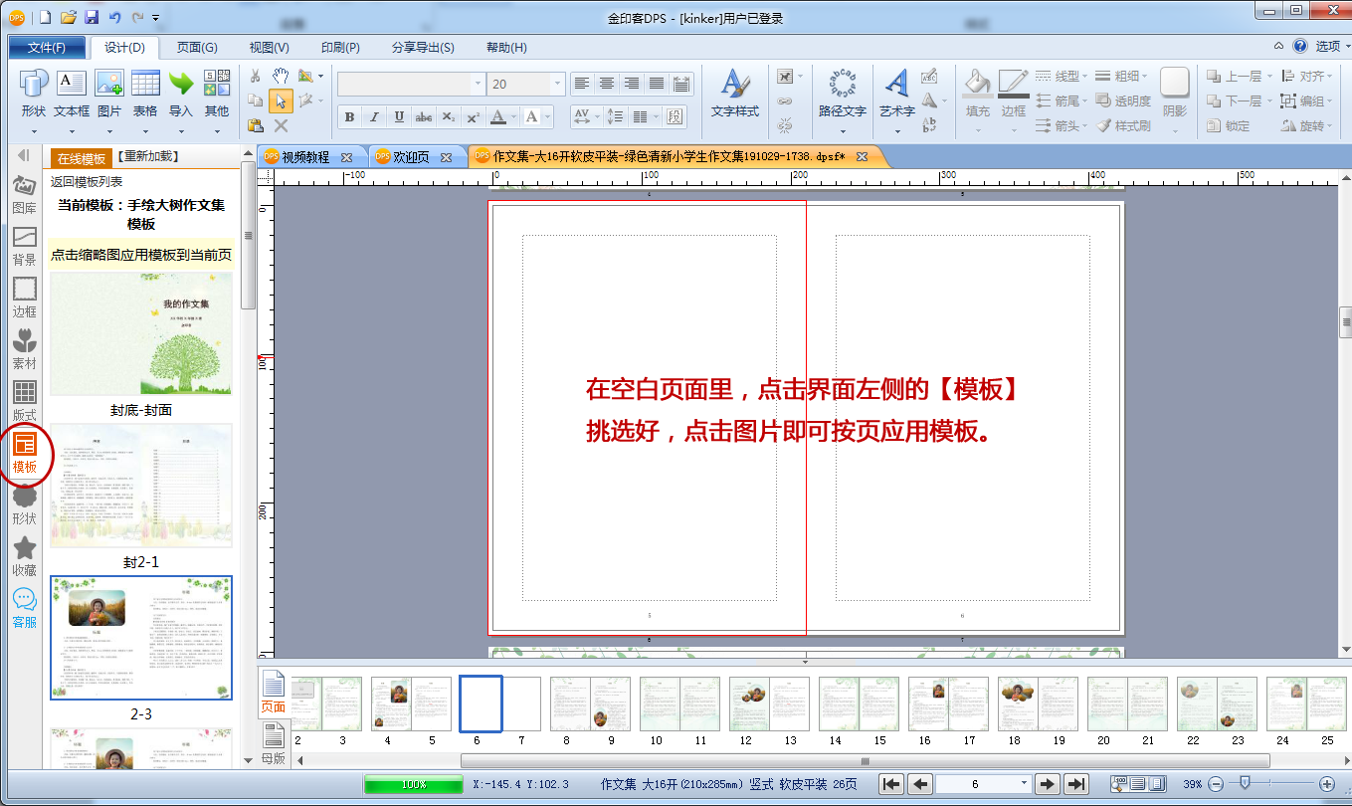Viewport: 1352px width, 806px height.
Task: Open the 收藏 favorites sidebar panel
Action: (x=24, y=557)
